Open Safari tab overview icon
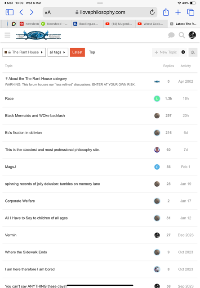200x288 pixels. [x=191, y=12]
